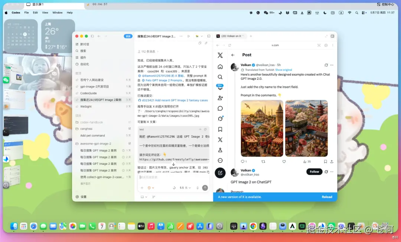Click the microphone icon in input bar
Viewport: 401px width, 242px height.
(198, 188)
